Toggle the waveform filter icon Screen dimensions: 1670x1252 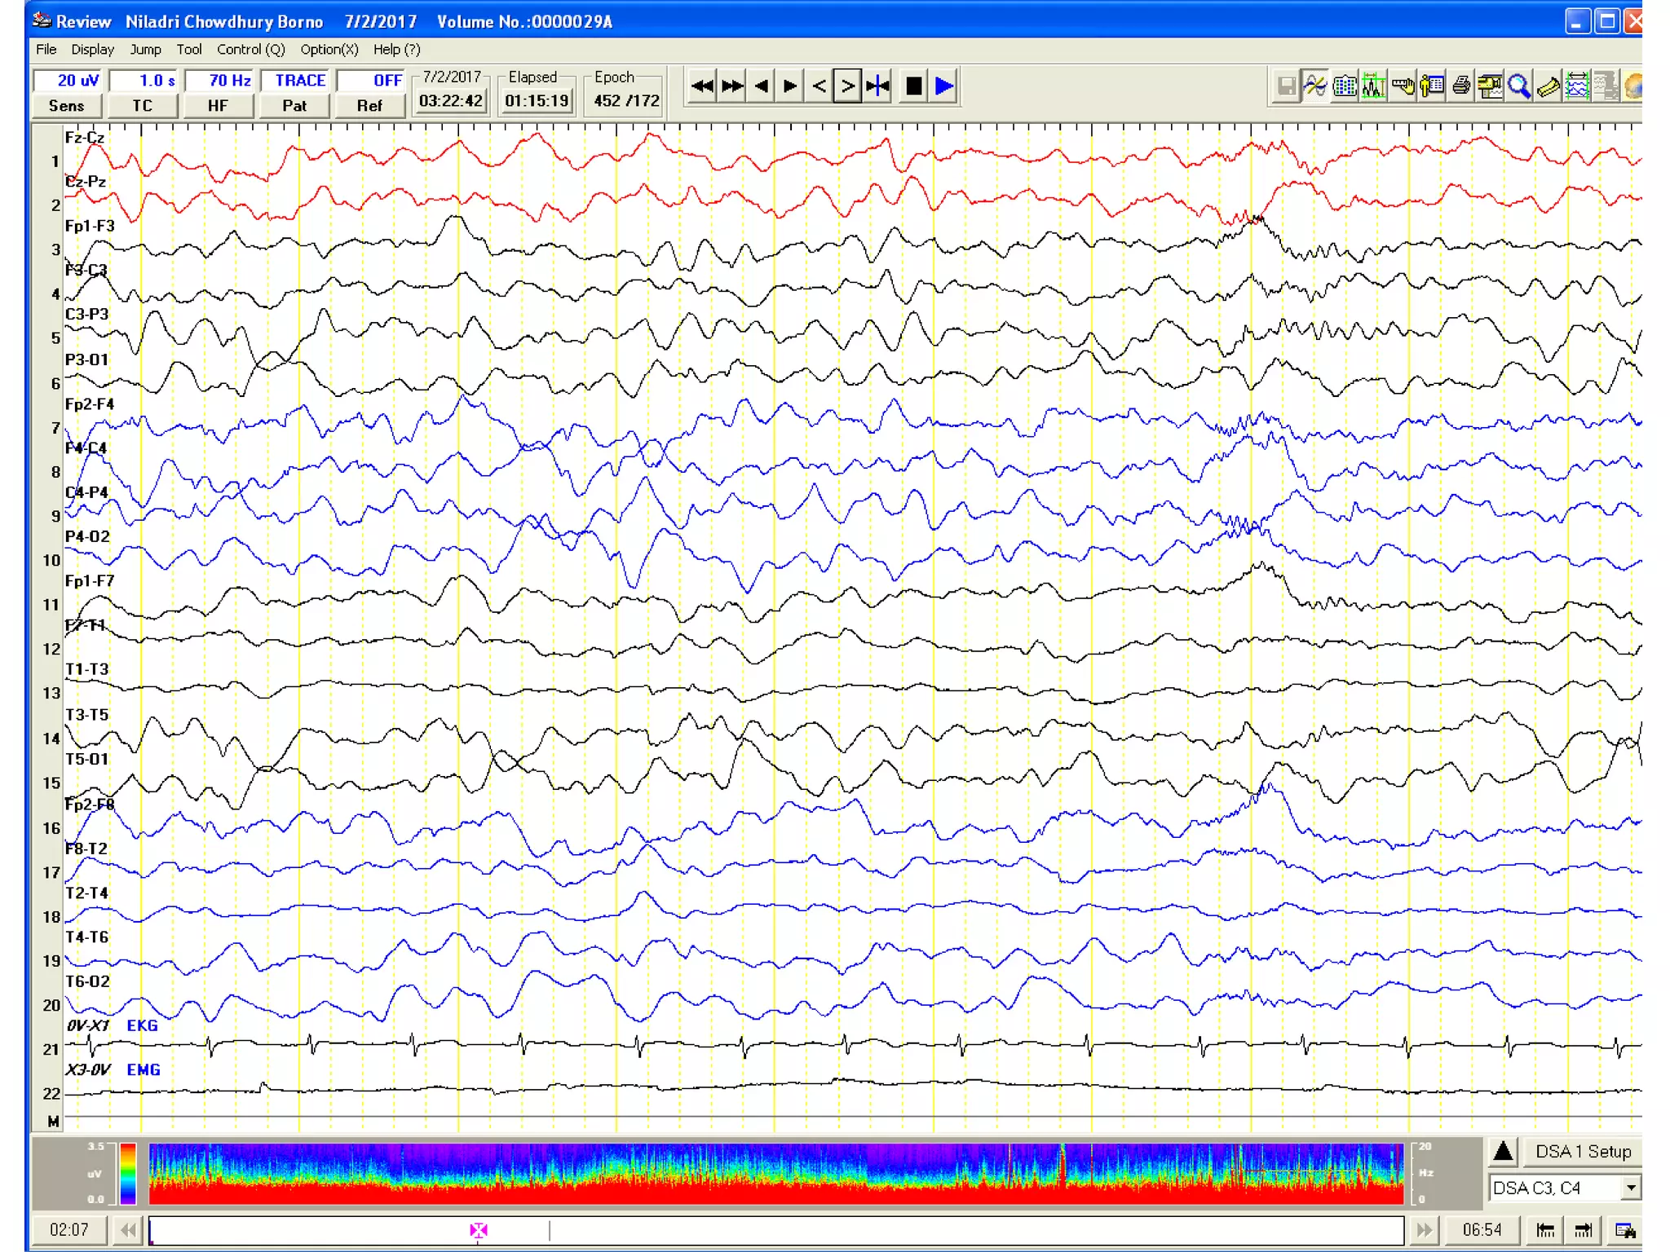1314,86
